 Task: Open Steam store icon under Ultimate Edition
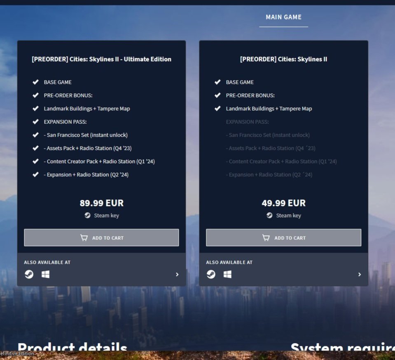tap(29, 274)
